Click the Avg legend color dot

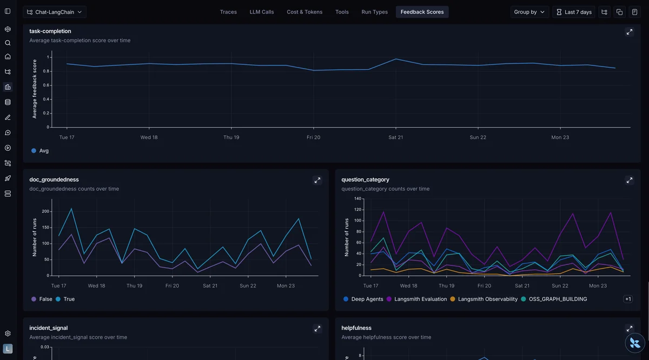[34, 151]
